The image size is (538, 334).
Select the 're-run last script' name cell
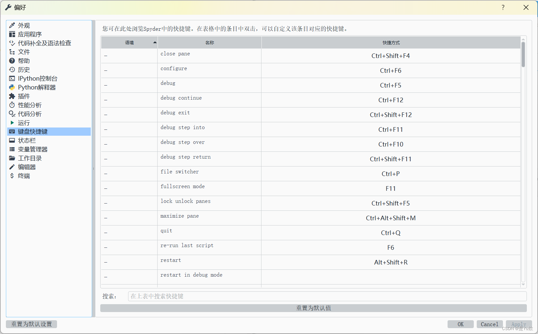tap(209, 247)
